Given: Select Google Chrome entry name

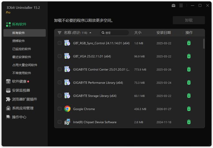Looking at the screenshot, I should coord(84,109).
